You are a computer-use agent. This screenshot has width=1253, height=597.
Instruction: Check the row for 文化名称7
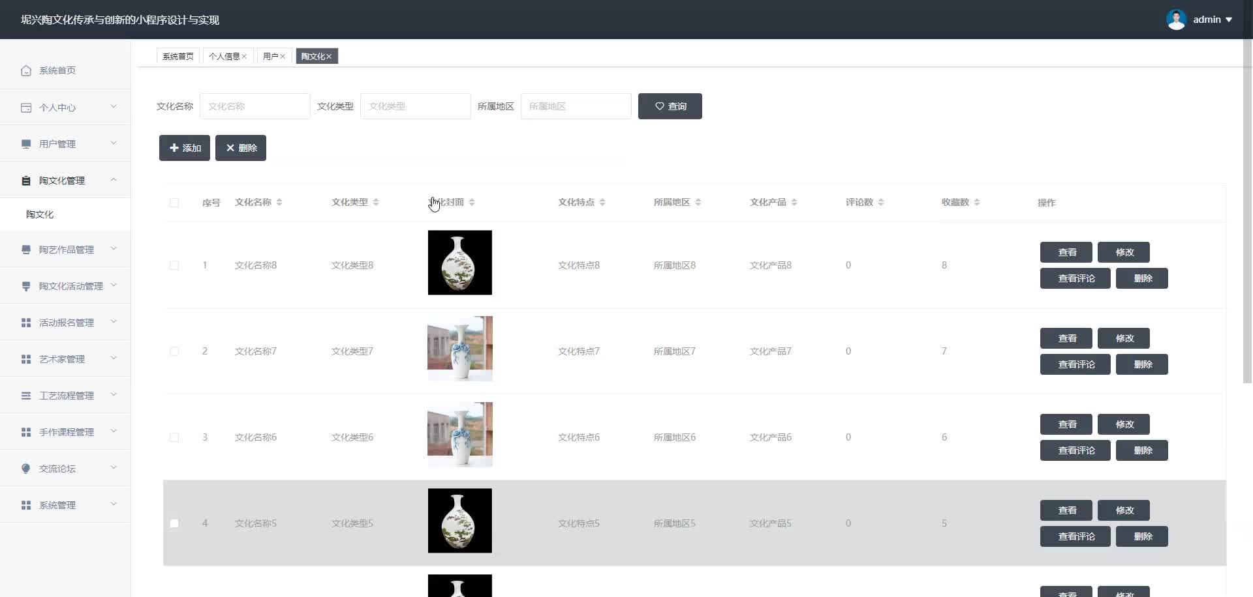pyautogui.click(x=174, y=351)
